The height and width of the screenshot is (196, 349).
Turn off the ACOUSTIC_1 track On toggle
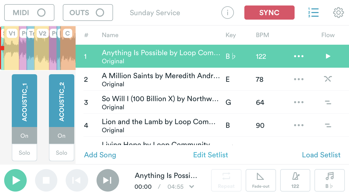pos(24,136)
